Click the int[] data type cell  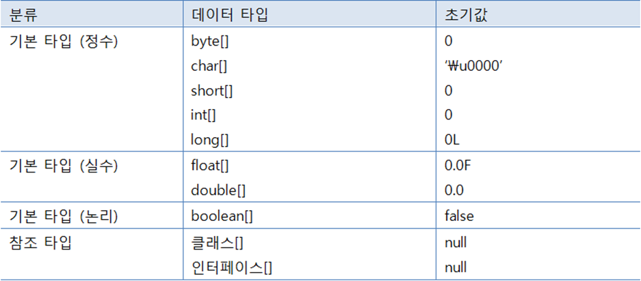[x=203, y=115]
